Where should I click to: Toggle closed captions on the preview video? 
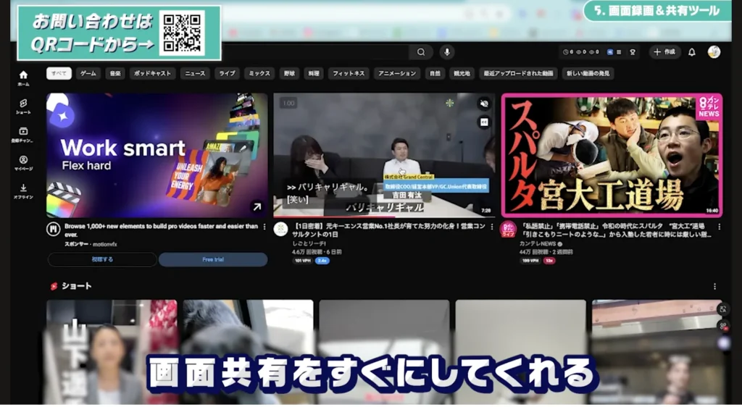(484, 122)
